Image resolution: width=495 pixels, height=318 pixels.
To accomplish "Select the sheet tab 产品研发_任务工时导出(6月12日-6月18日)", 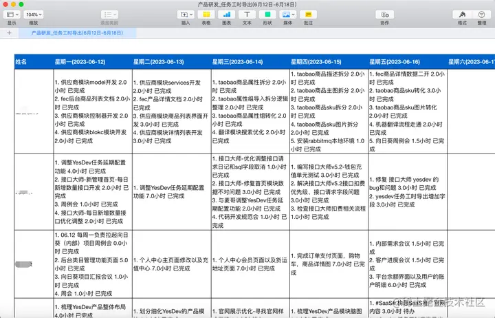I will (77, 33).
